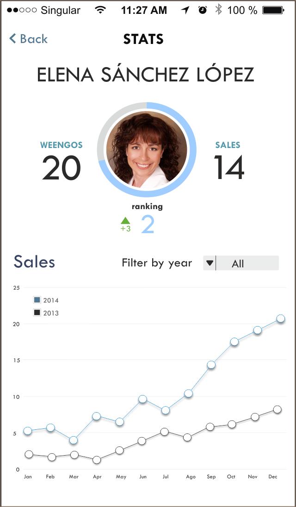296x507 pixels.
Task: Tap the Wi-Fi status icon
Action: 100,10
